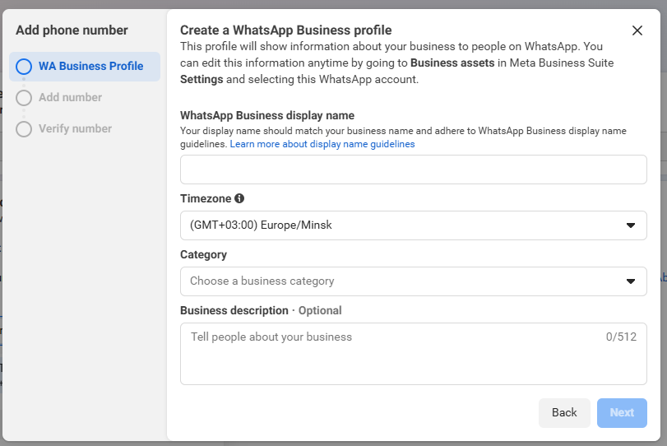Click the Timezone dropdown arrow

coord(631,225)
